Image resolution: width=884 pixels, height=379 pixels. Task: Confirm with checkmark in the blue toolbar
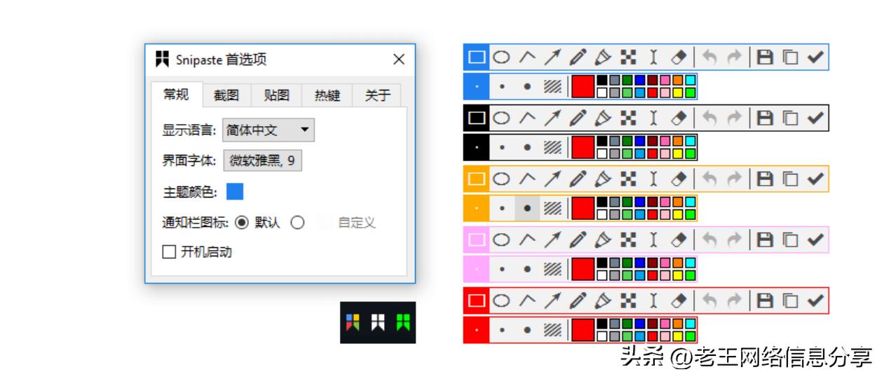click(815, 57)
